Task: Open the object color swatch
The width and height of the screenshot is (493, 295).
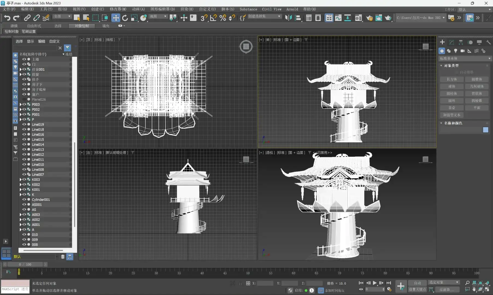Action: (485, 130)
